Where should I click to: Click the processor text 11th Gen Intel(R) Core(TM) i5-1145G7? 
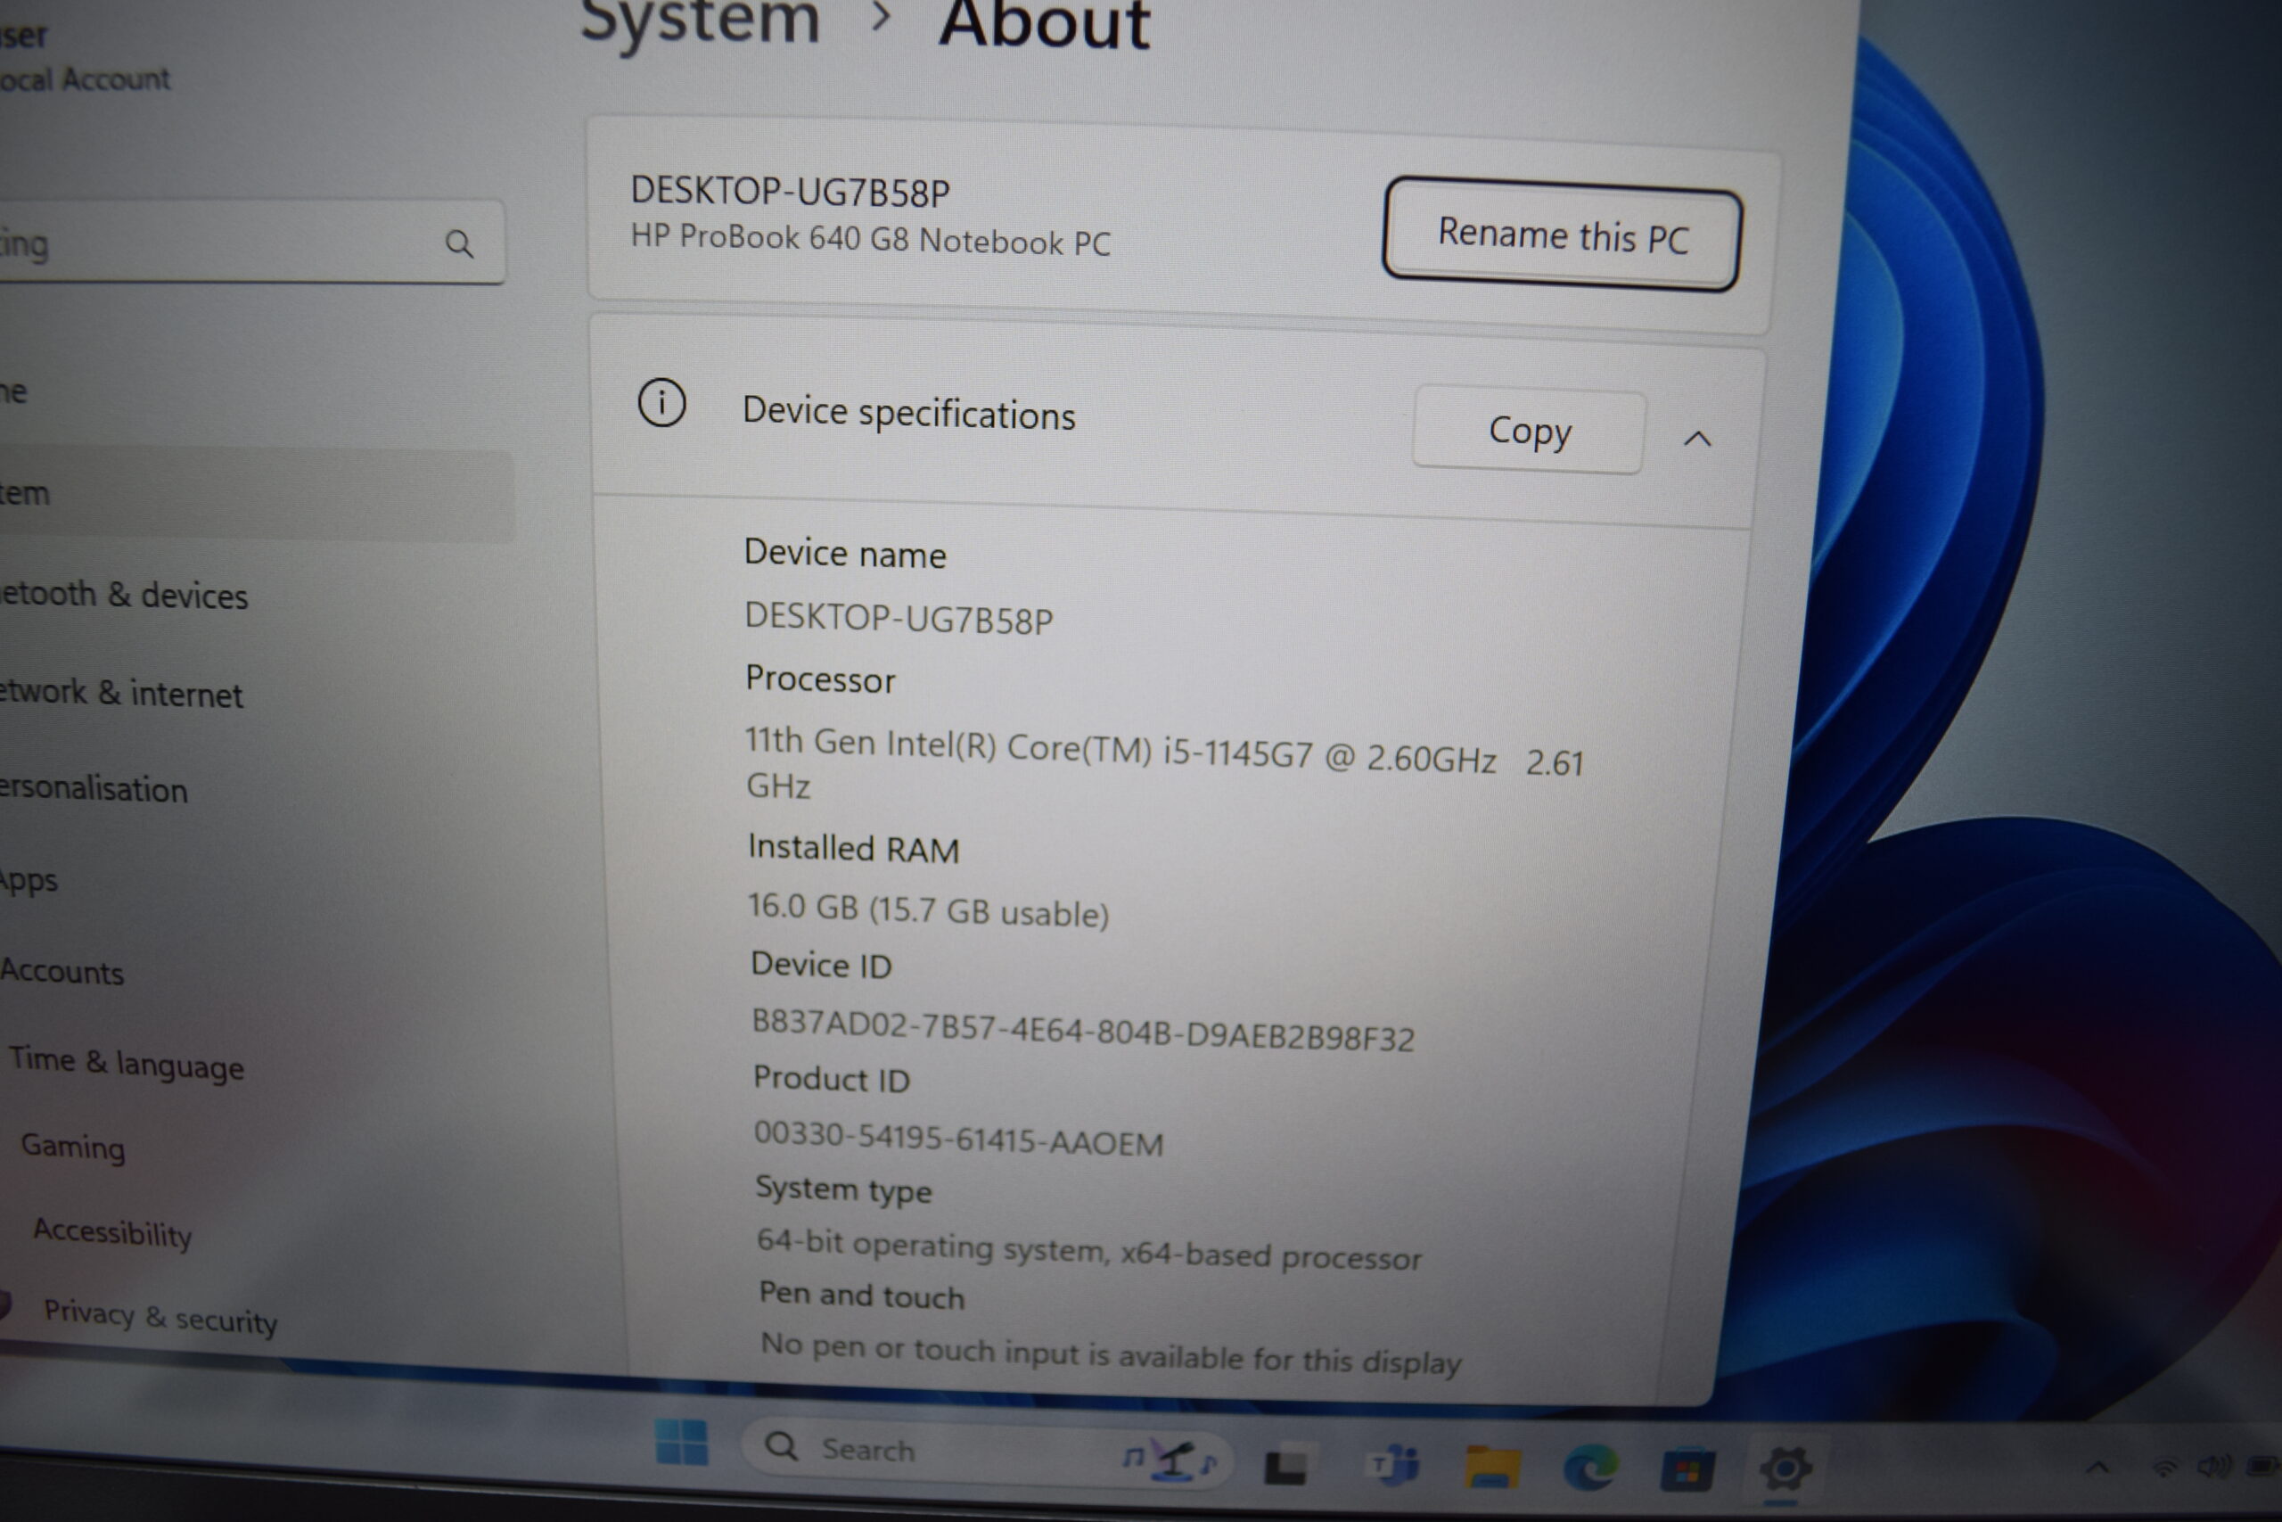pos(1028,747)
